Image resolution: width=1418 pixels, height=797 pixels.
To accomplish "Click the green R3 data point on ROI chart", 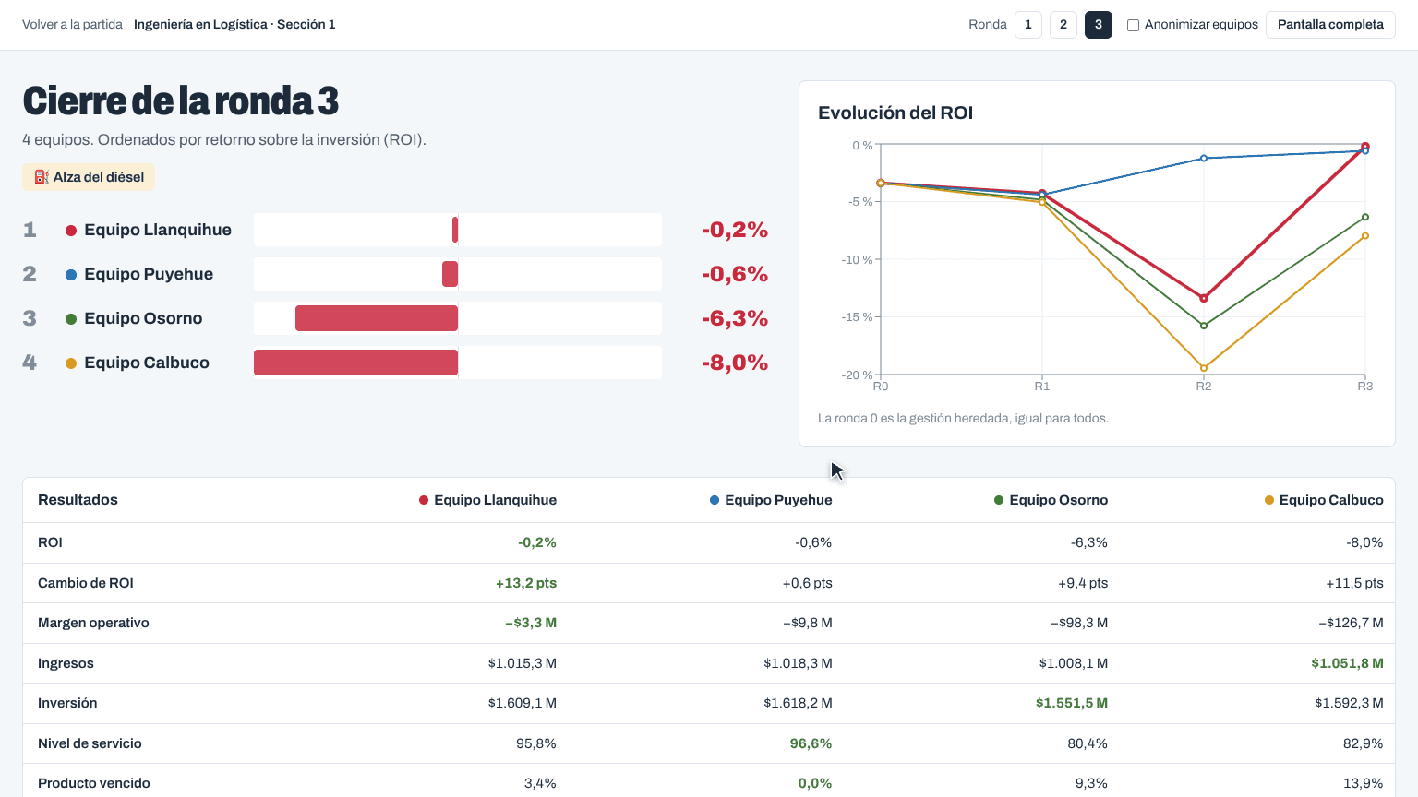I will 1365,218.
